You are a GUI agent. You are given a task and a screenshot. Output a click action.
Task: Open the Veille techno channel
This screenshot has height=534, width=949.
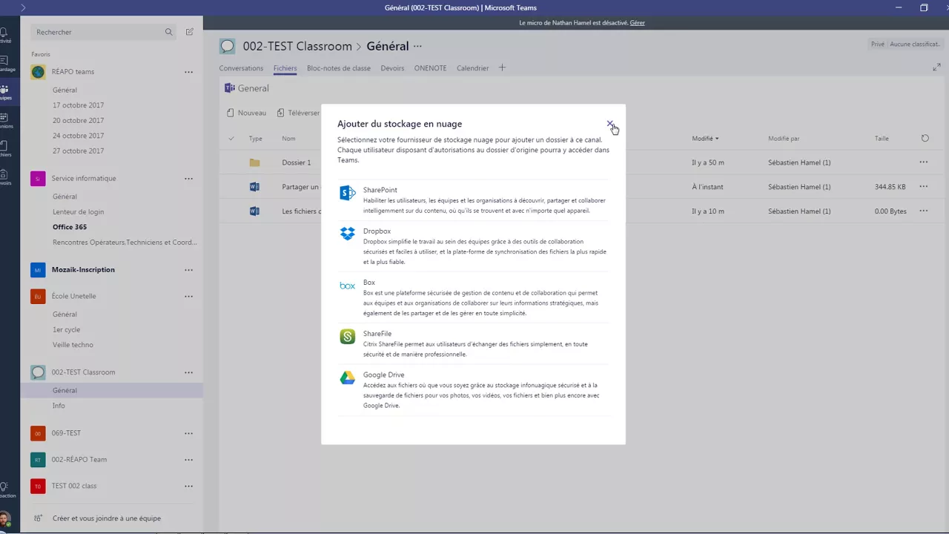tap(73, 345)
